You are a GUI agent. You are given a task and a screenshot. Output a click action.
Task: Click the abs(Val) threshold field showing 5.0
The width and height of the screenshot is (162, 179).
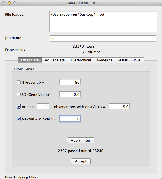tap(119, 106)
